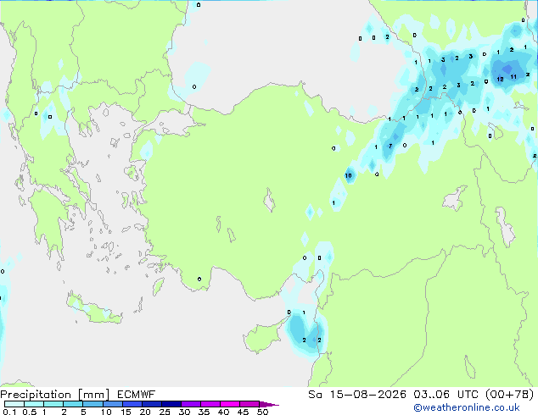Image resolution: width=538 pixels, height=415 pixels.
Task: Select the lightest 0.1–0.5 mm legend swatch
Action: (14, 404)
